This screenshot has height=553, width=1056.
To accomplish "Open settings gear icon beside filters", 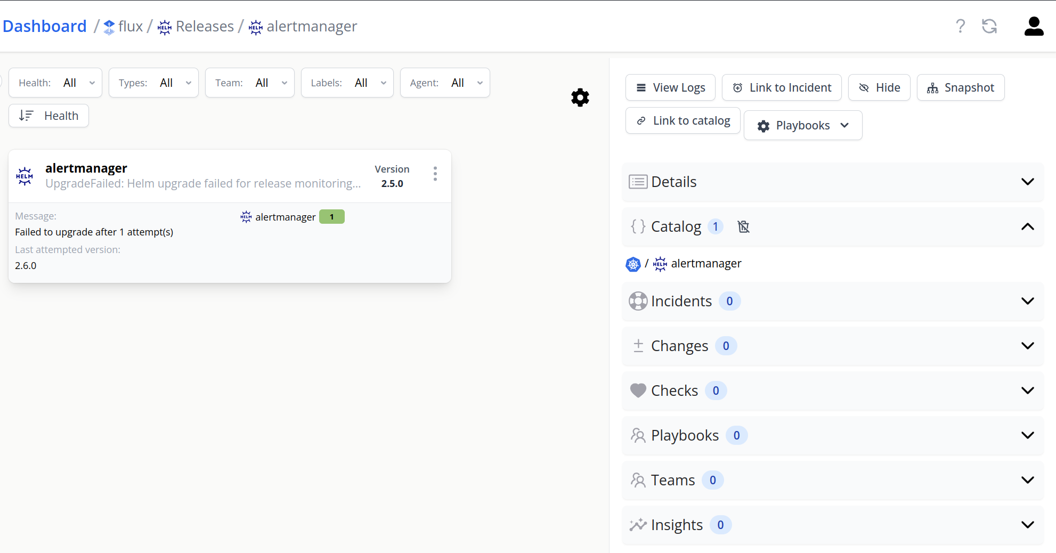I will (580, 97).
